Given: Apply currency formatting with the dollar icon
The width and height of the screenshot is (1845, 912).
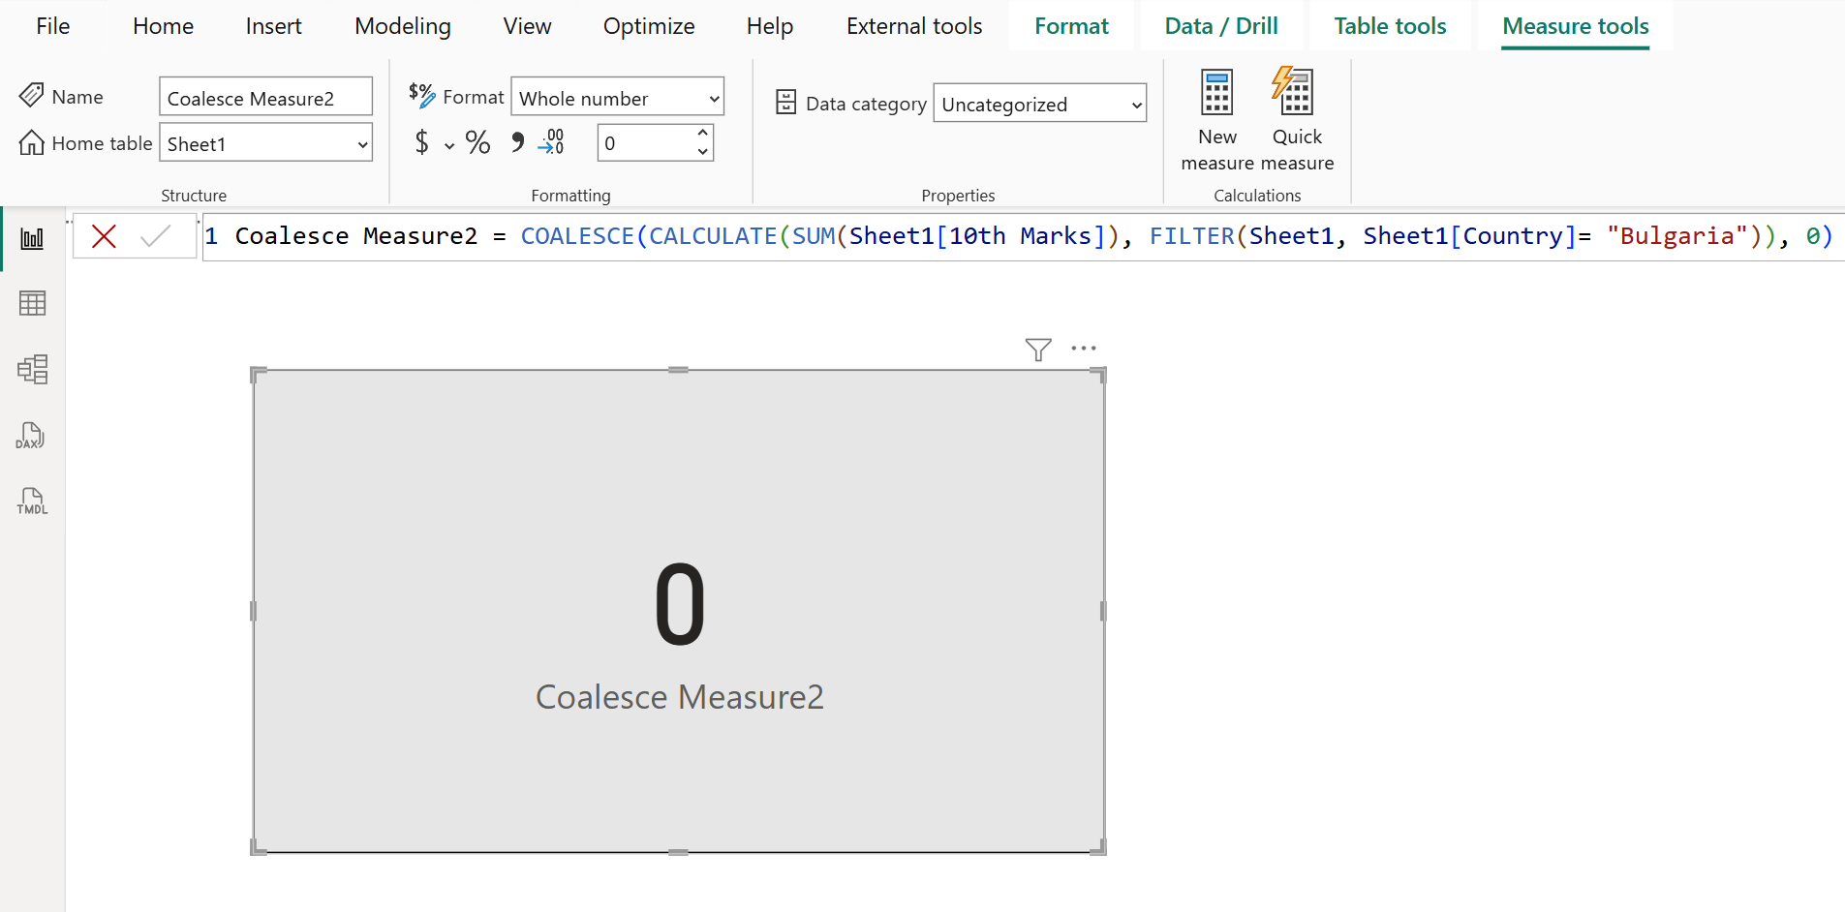Looking at the screenshot, I should tap(424, 142).
